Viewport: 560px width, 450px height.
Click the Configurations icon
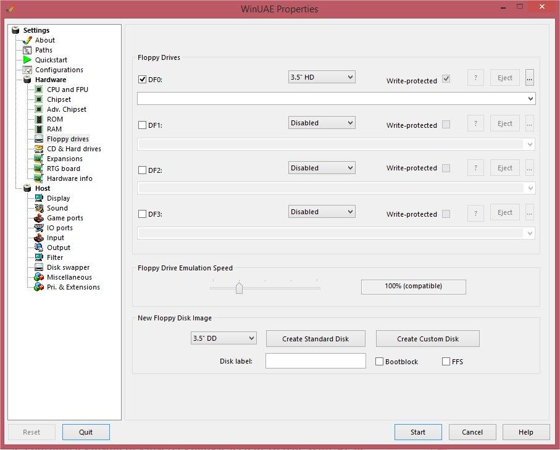(x=27, y=70)
